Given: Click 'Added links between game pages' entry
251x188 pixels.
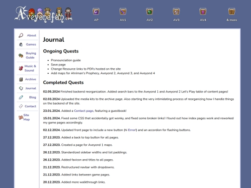Looking at the screenshot, I should (x=77, y=175).
